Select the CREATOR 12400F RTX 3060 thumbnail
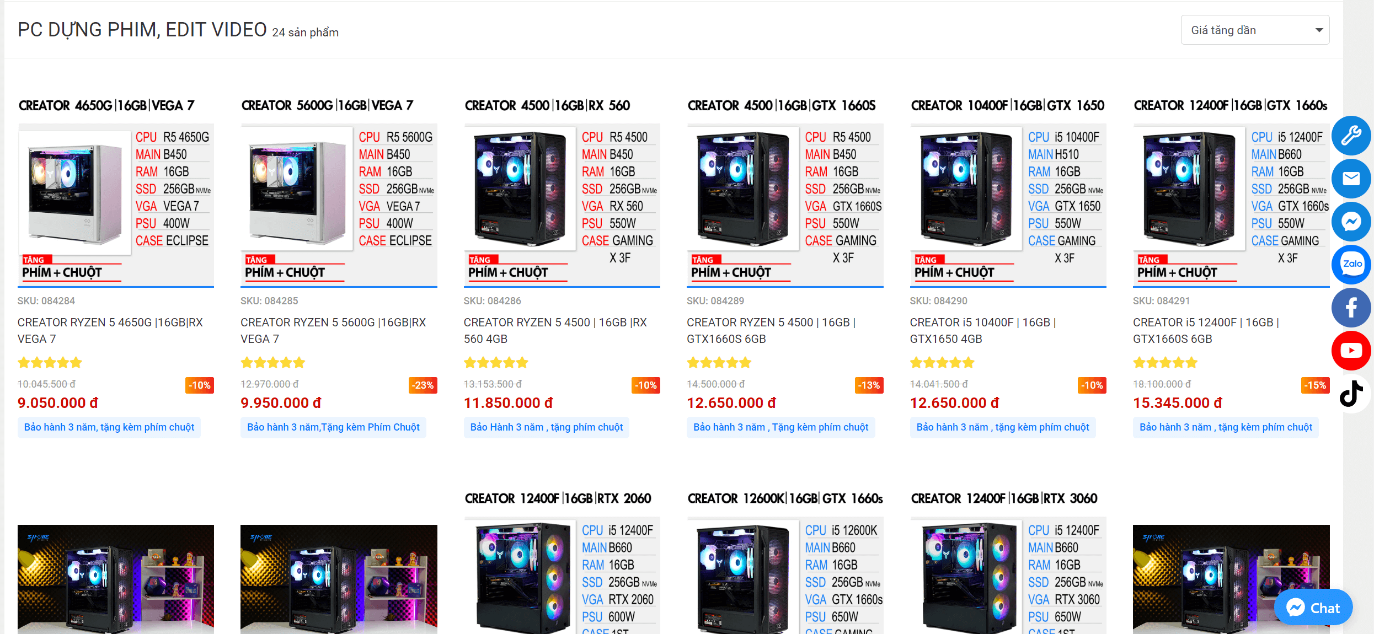This screenshot has height=634, width=1374. 1008,561
